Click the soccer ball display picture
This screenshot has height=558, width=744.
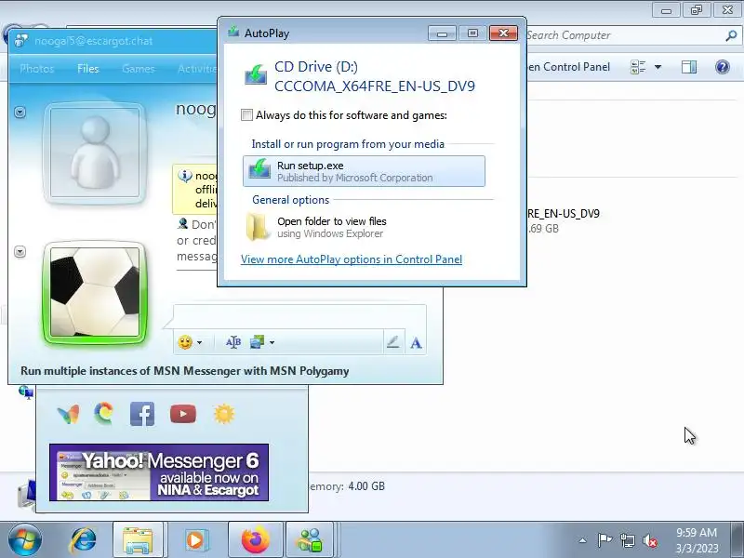95,292
